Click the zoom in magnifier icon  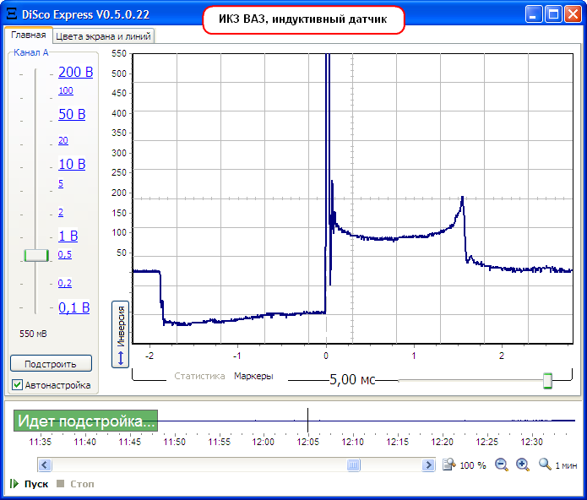[x=522, y=465]
